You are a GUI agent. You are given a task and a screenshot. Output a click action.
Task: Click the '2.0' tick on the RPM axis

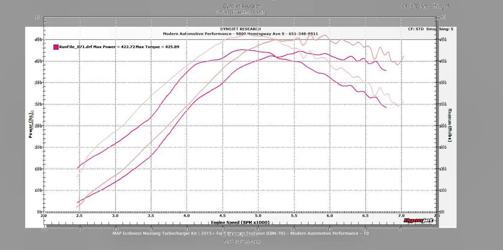[x=44, y=216]
